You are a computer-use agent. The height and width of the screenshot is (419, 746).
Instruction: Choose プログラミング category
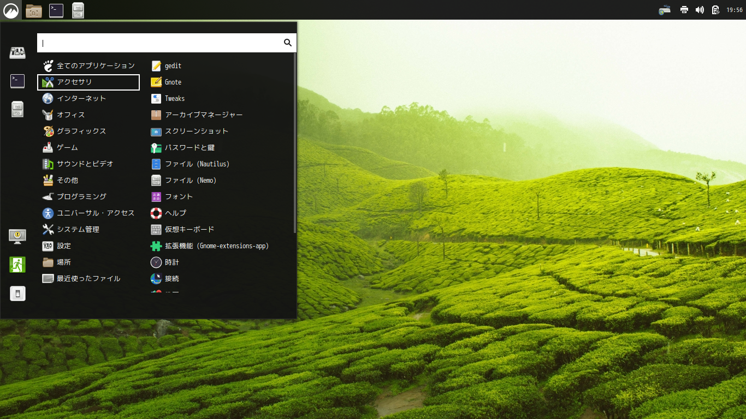[88, 197]
